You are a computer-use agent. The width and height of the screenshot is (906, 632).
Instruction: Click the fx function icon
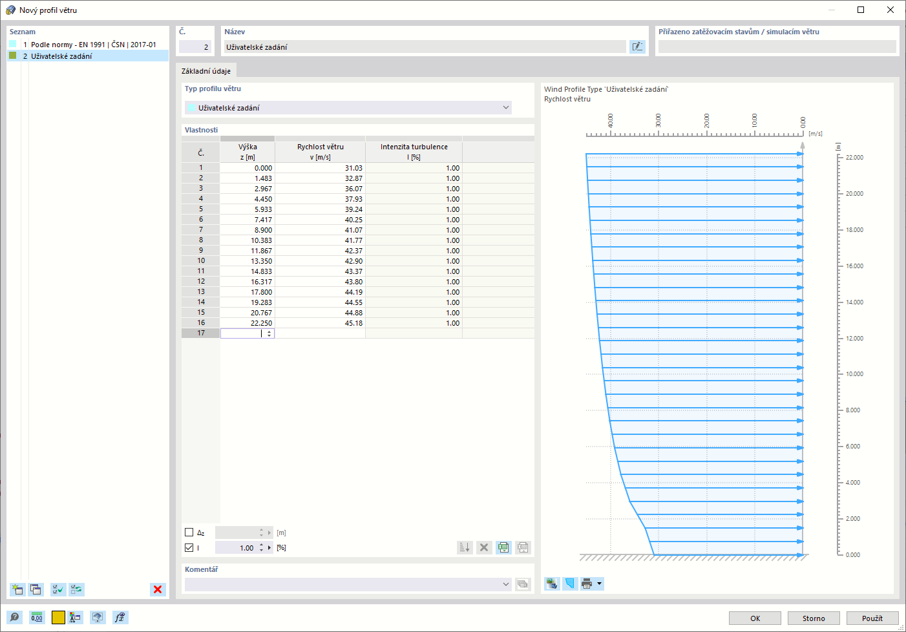(120, 618)
